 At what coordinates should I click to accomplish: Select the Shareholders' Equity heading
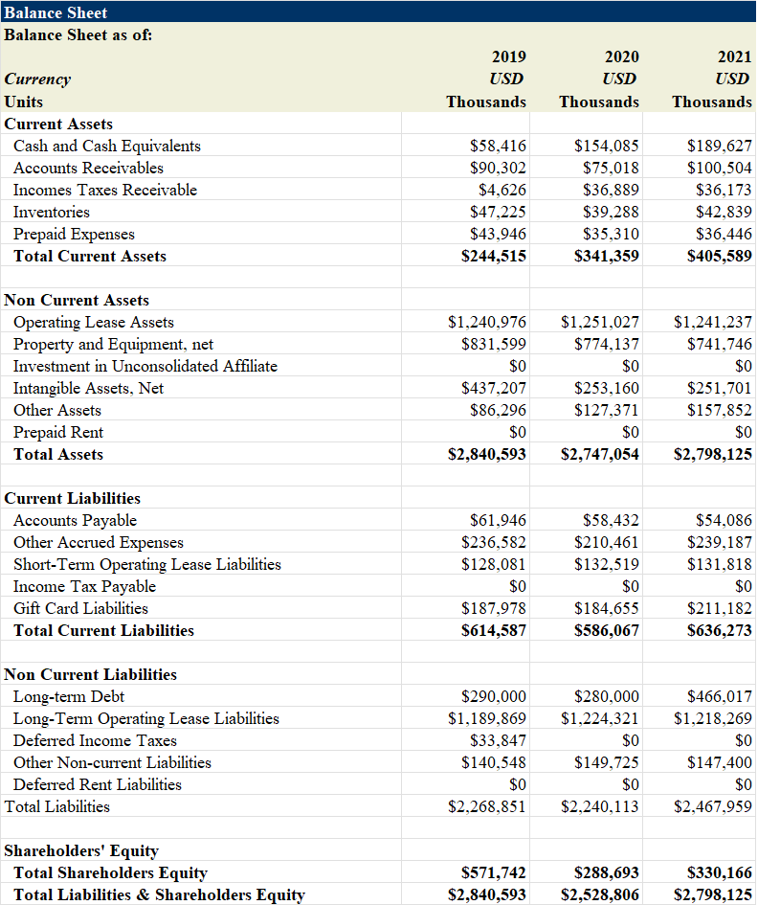(x=81, y=850)
